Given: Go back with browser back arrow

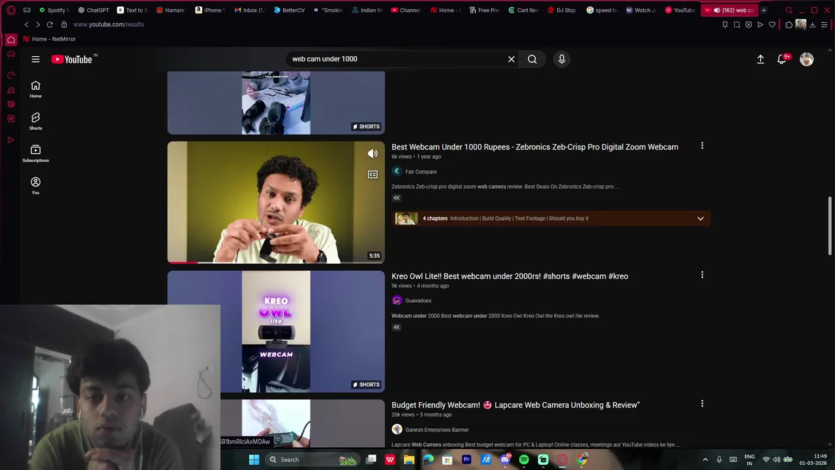Looking at the screenshot, I should (26, 24).
